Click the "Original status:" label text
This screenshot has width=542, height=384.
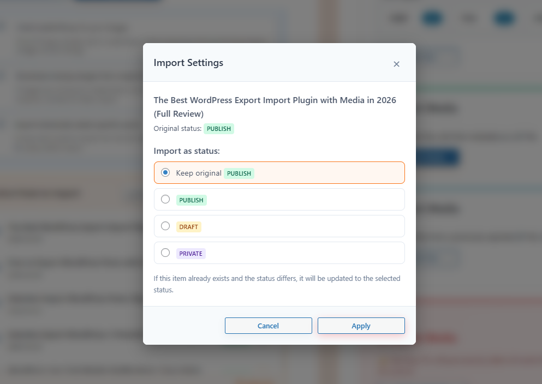click(x=177, y=129)
